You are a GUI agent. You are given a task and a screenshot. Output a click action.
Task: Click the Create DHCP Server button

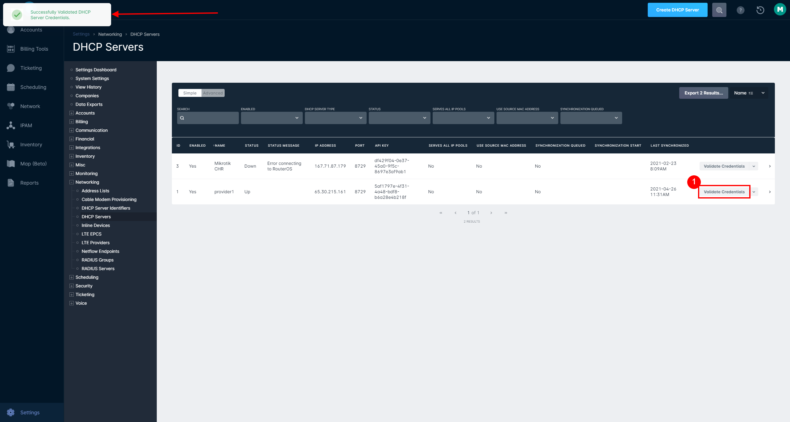coord(677,10)
